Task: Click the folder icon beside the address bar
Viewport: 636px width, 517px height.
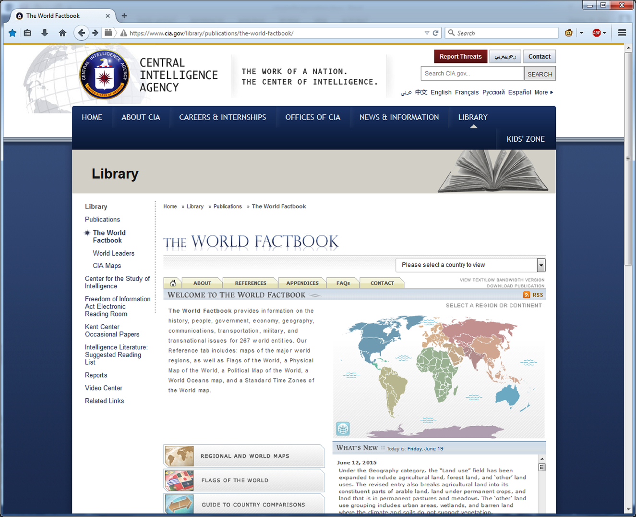Action: coord(108,33)
